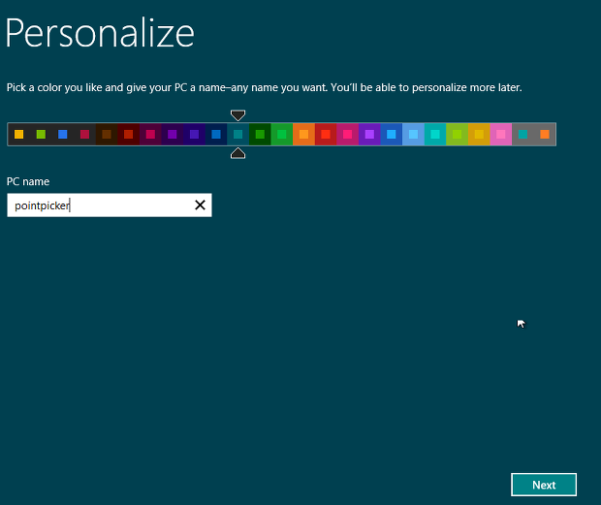
Task: Pick the gray swatch with orange square
Action: coord(545,134)
